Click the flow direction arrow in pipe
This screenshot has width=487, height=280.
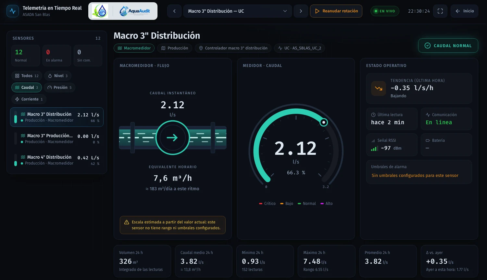click(172, 138)
